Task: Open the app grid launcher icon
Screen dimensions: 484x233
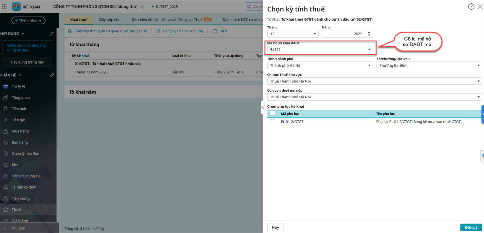Action: 4,6
